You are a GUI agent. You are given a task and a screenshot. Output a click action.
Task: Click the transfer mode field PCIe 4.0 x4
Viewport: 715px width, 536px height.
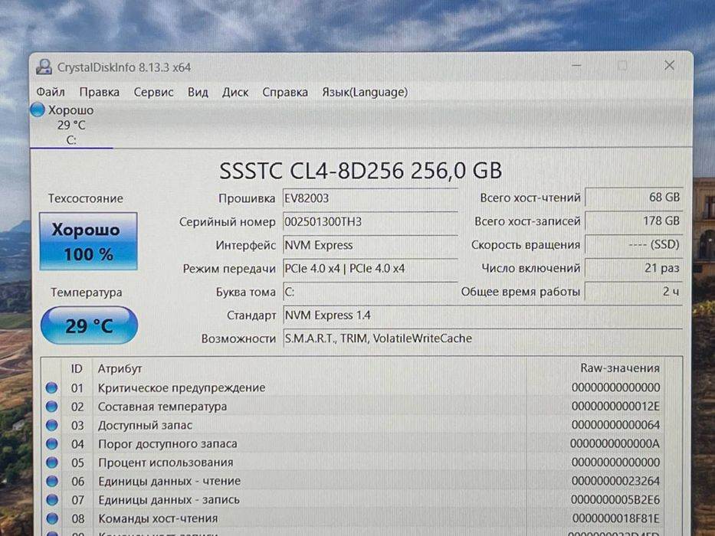(x=370, y=269)
